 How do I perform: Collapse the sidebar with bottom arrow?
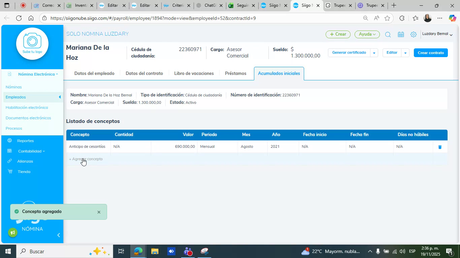tap(59, 235)
